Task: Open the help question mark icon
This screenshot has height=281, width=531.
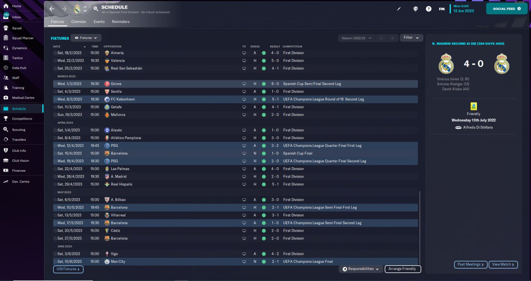Action: tap(429, 9)
